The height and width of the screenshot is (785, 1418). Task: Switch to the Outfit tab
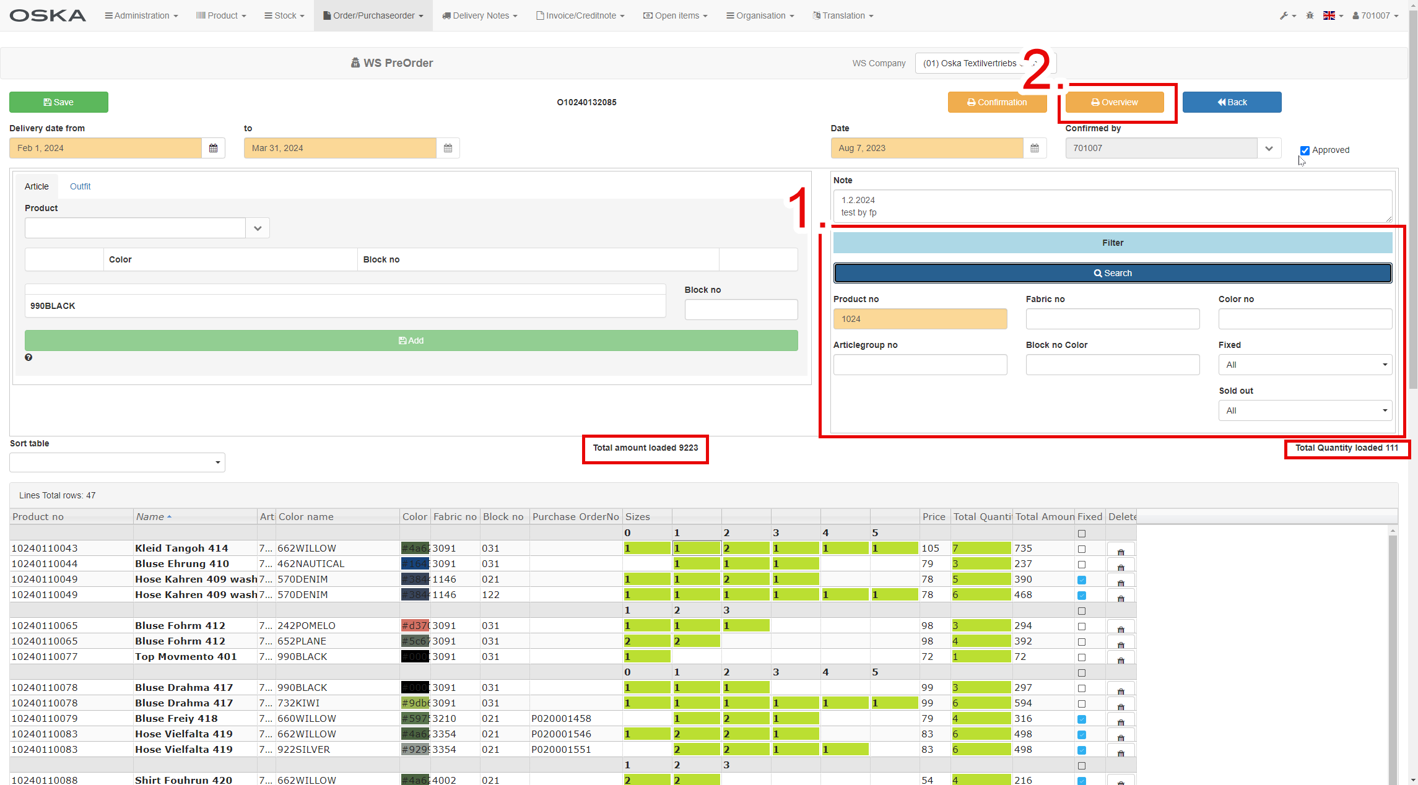(x=80, y=186)
